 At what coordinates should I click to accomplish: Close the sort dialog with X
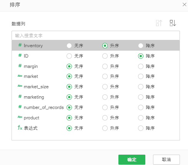point(185,5)
